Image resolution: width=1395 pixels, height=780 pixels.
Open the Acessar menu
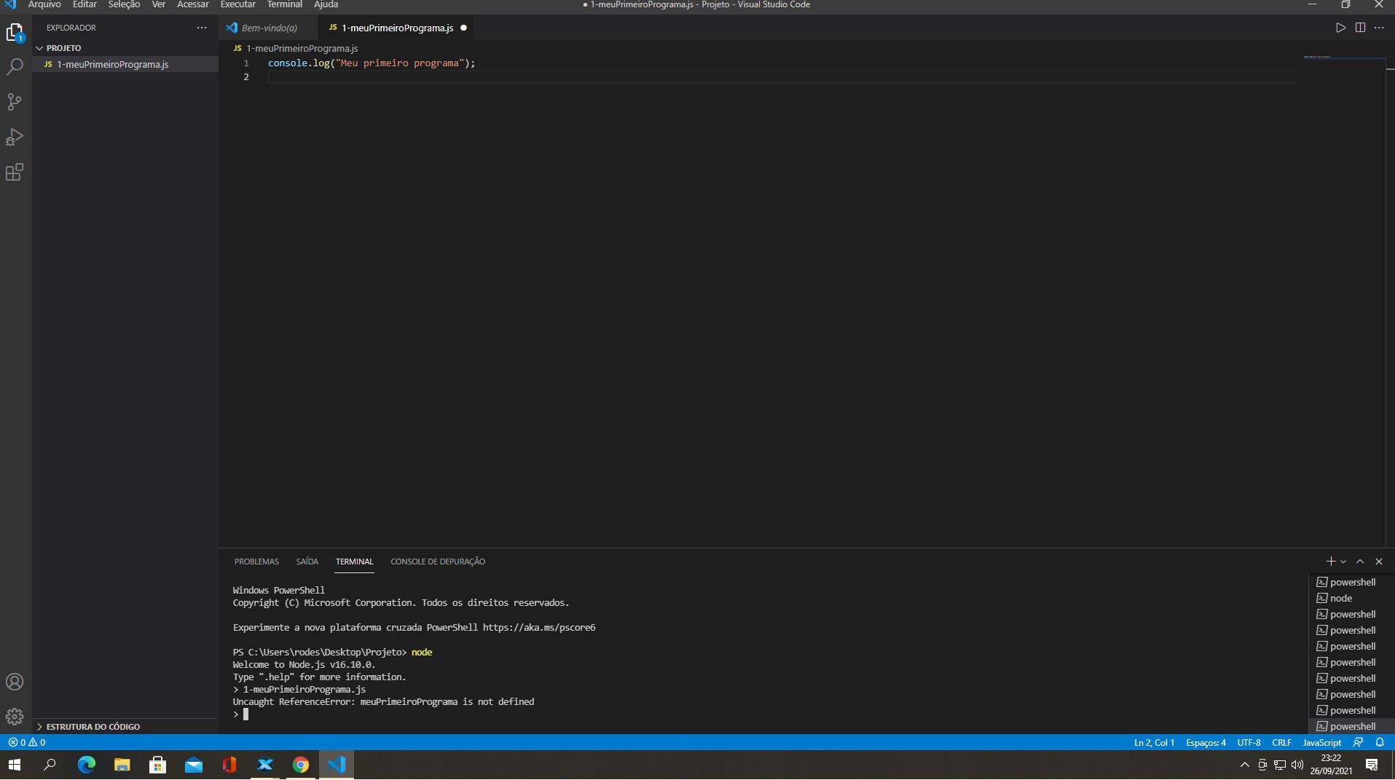[193, 4]
